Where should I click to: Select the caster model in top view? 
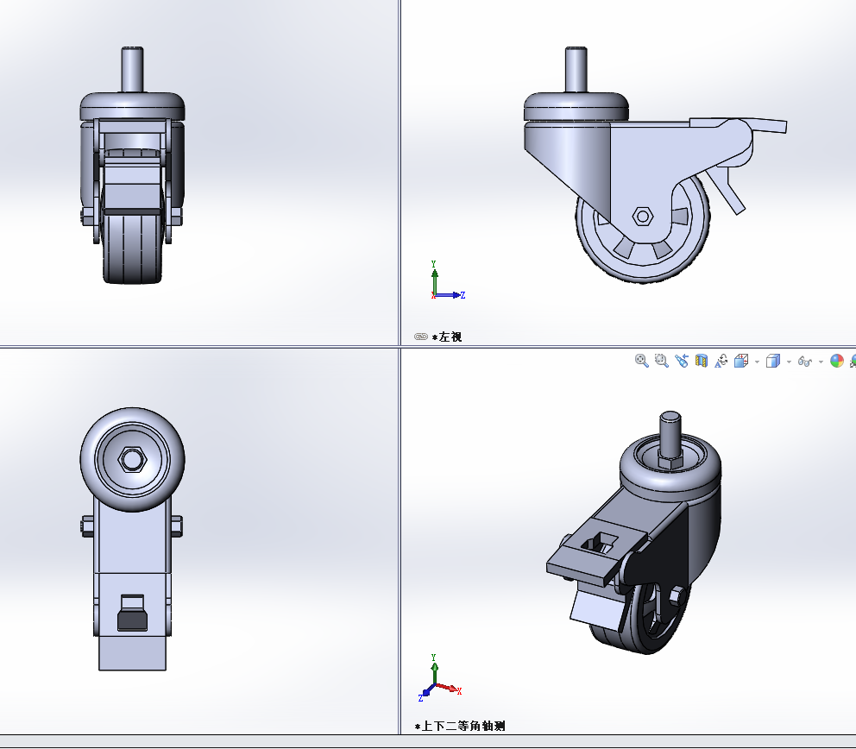(132, 538)
